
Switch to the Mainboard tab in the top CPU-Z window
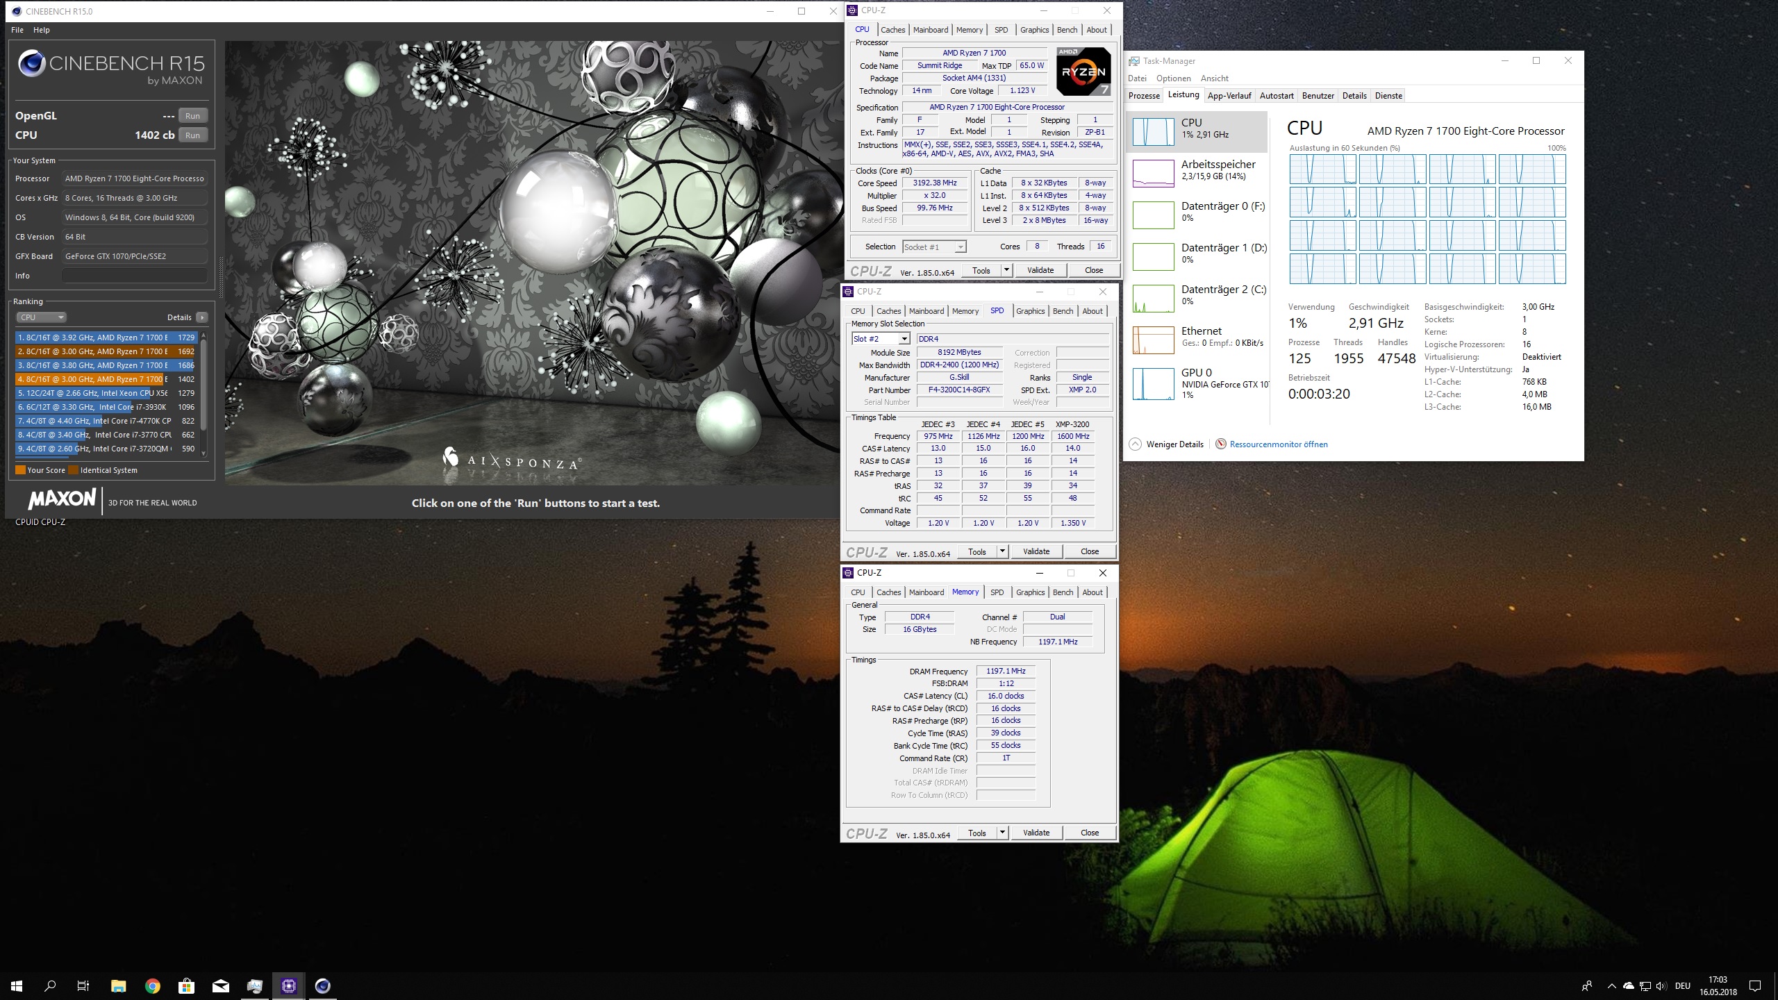click(x=930, y=30)
